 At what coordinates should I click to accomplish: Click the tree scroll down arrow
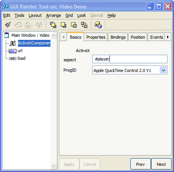click(x=54, y=166)
